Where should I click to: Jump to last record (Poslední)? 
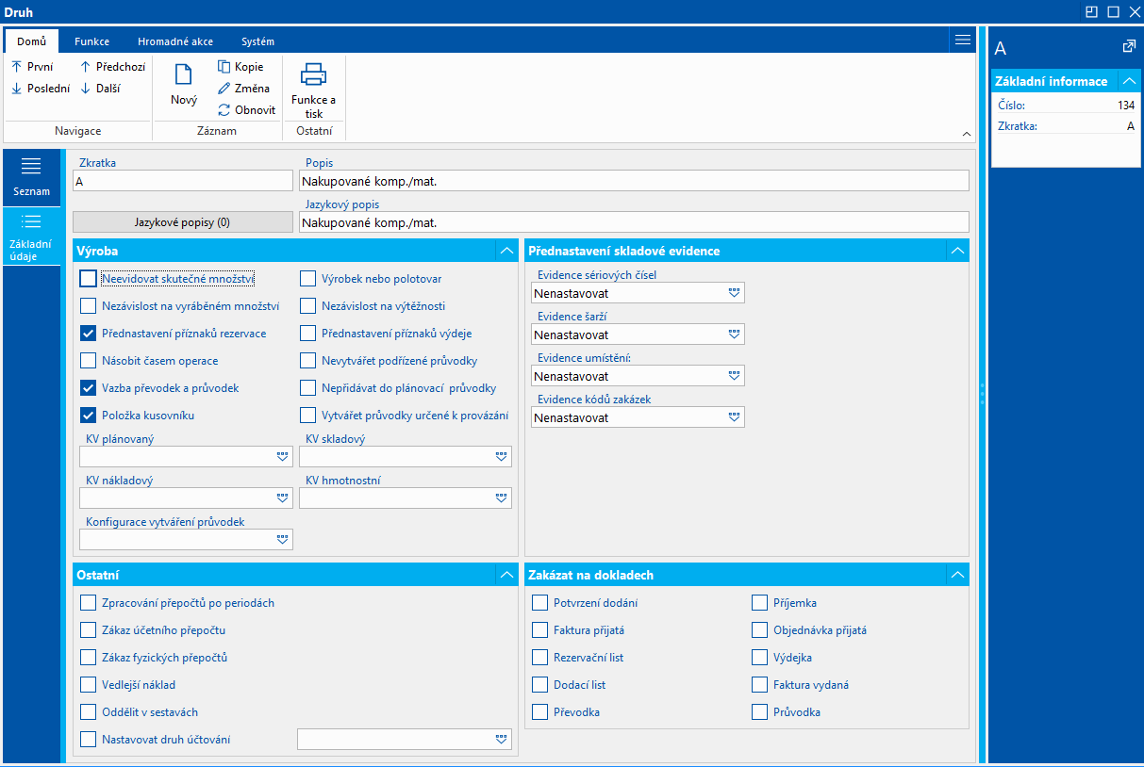coord(41,89)
